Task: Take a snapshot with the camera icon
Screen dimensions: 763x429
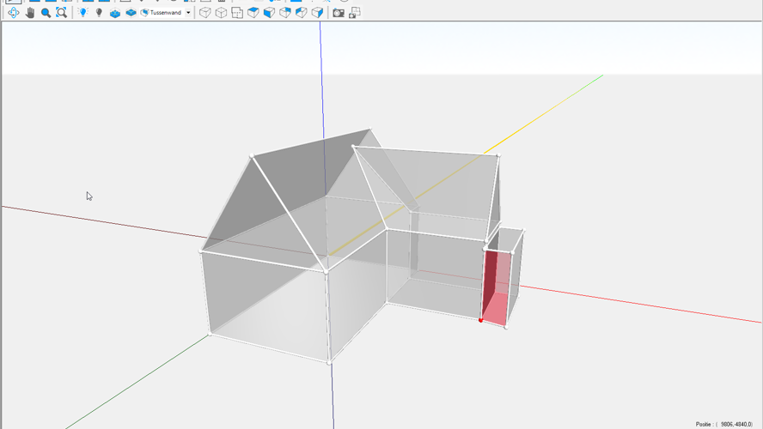Action: pyautogui.click(x=339, y=13)
